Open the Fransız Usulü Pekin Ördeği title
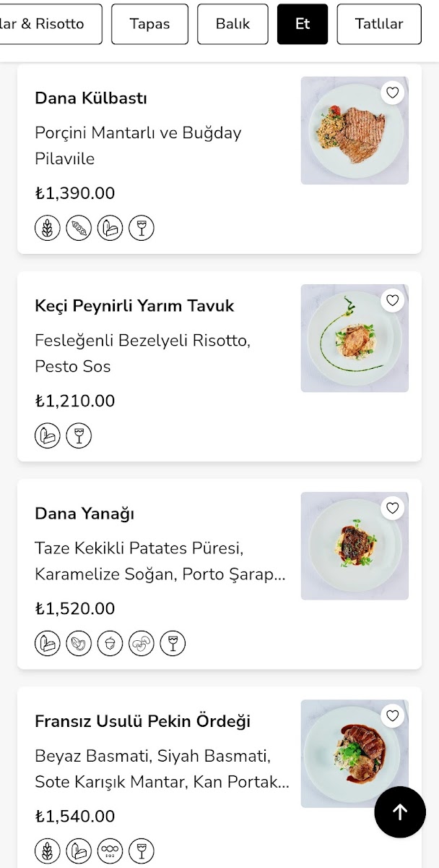439x868 pixels. pos(143,721)
